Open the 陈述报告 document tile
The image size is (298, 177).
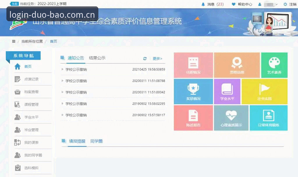(x=193, y=118)
